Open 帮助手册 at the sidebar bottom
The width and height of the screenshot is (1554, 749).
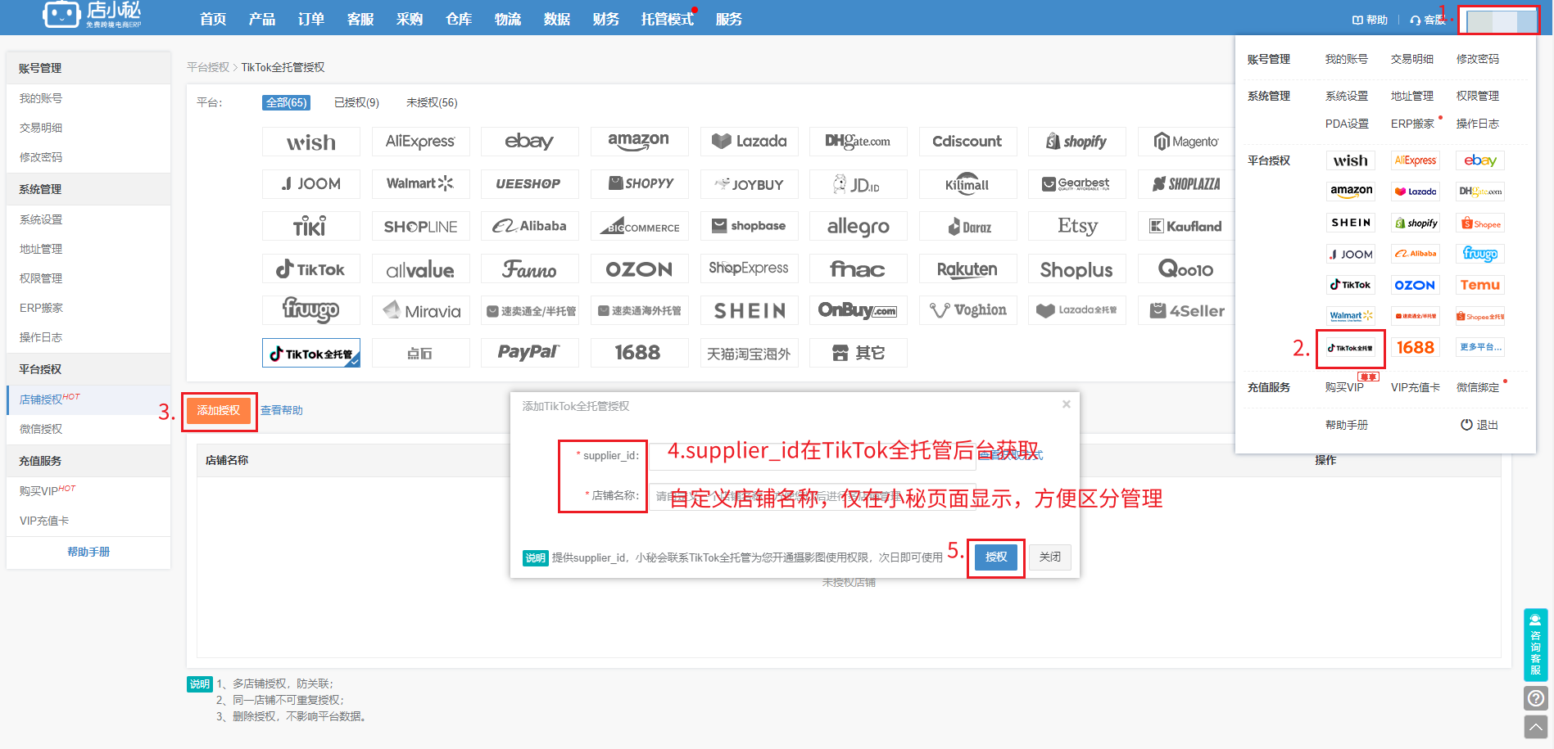(x=88, y=552)
